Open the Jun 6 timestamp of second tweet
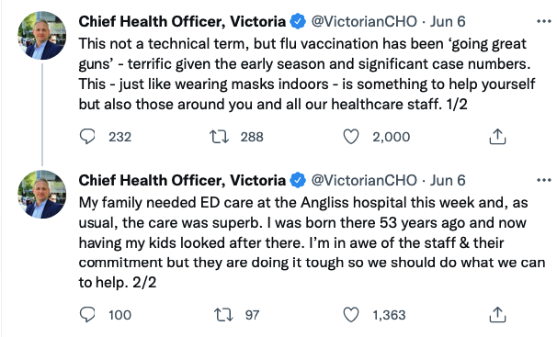Viewport: 557px width, 337px height. click(448, 181)
